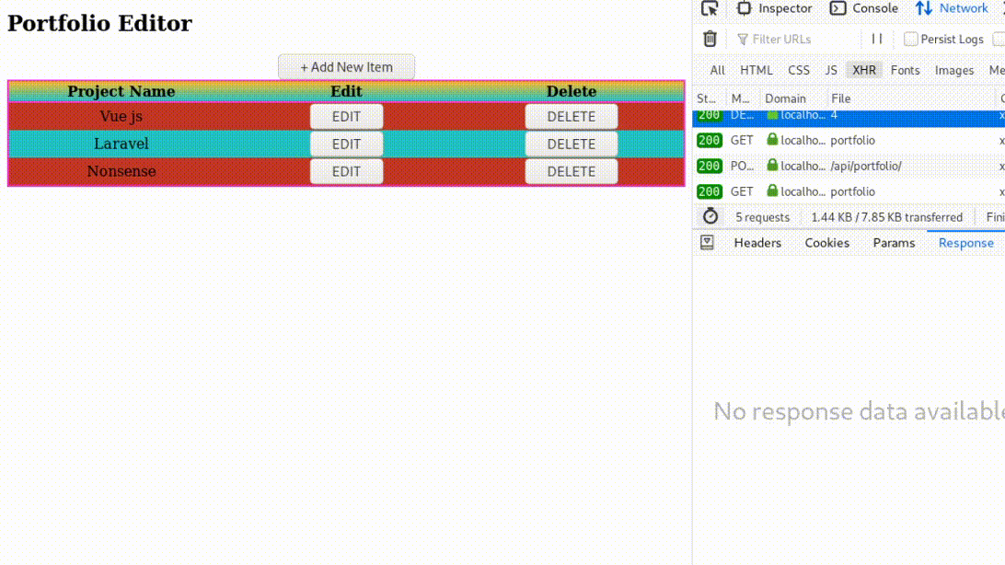Click the details pane toggle icon

click(x=707, y=242)
